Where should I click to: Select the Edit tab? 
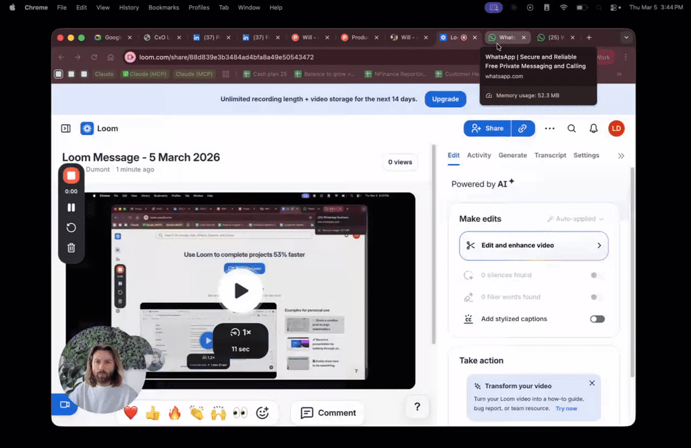[453, 155]
